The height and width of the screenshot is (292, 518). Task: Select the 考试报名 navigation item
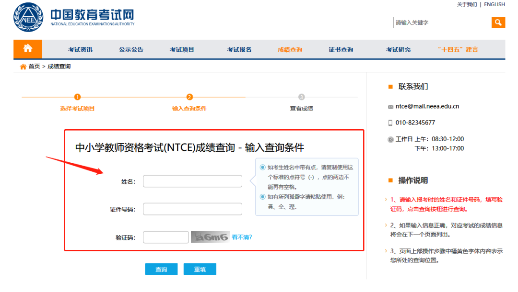pyautogui.click(x=239, y=49)
